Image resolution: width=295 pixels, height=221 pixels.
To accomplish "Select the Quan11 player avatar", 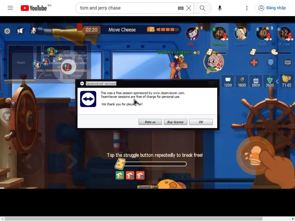I will click(x=241, y=34).
